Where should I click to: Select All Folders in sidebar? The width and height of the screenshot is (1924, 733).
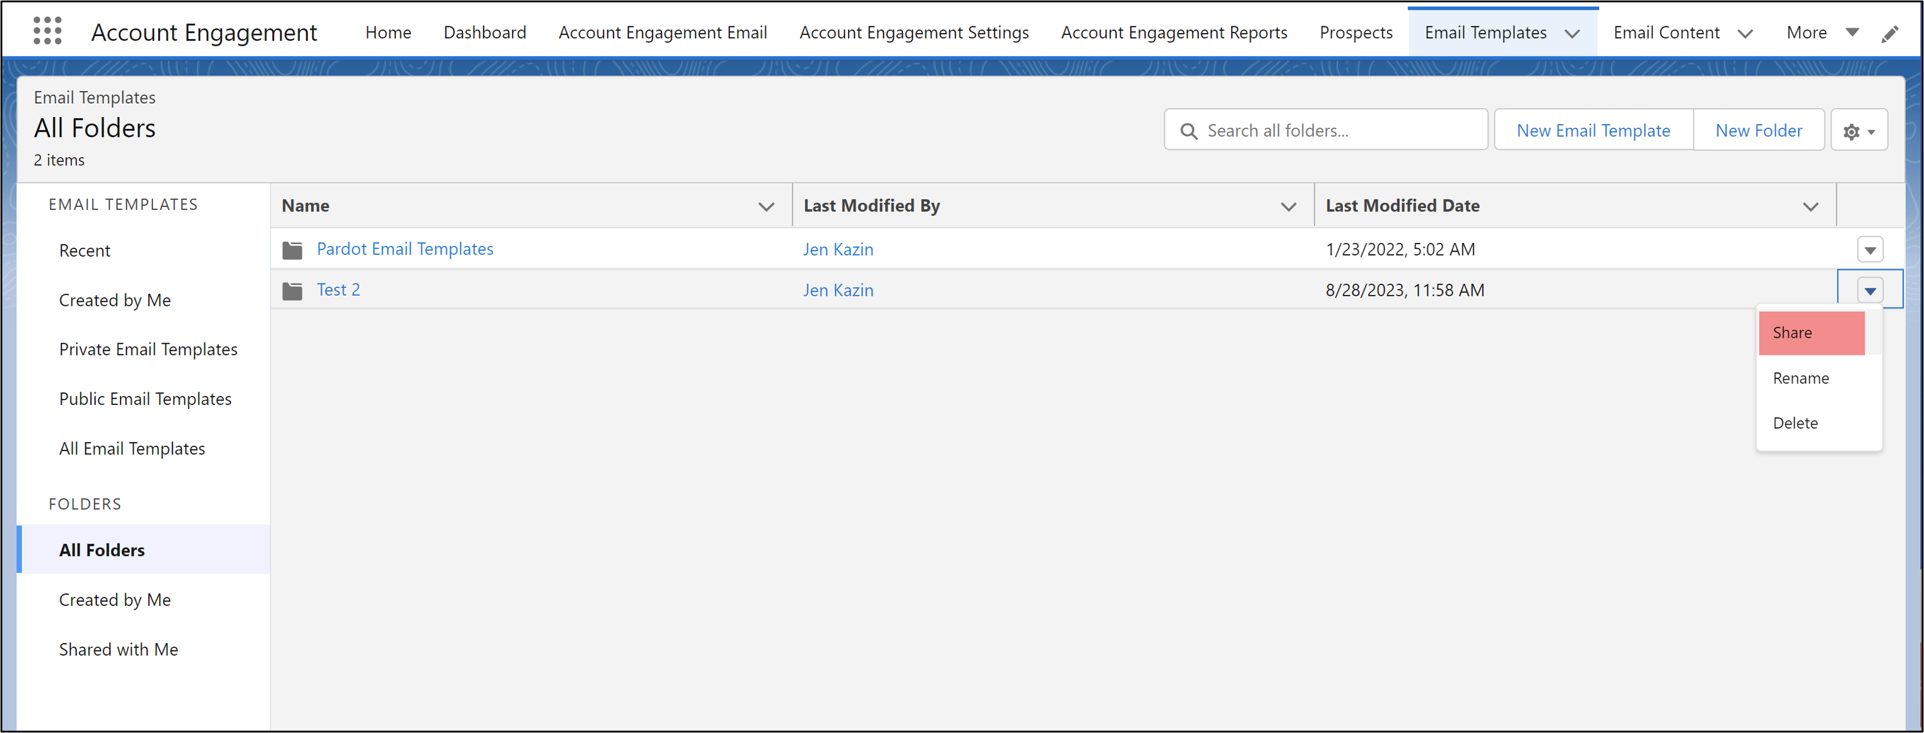(143, 550)
